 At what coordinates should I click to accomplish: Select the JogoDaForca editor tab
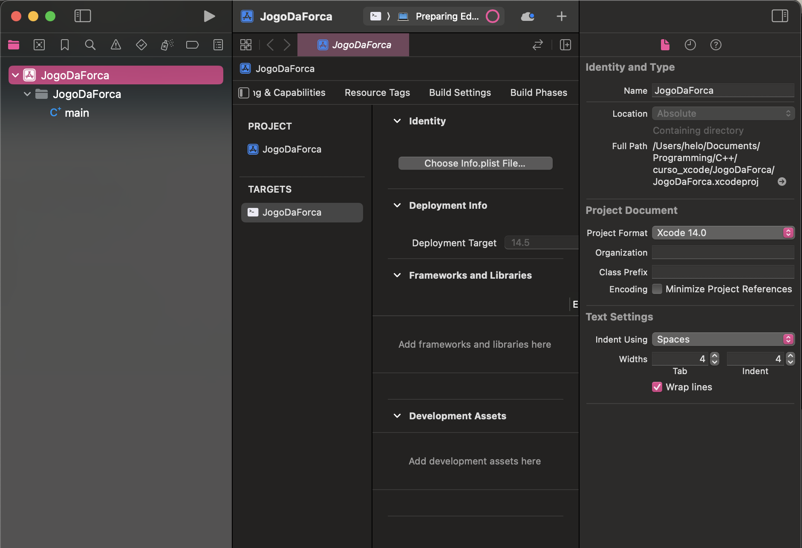(x=353, y=45)
